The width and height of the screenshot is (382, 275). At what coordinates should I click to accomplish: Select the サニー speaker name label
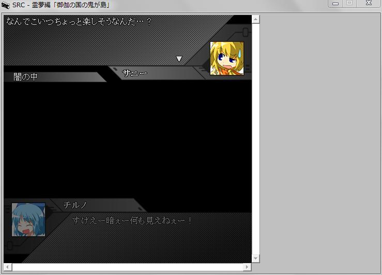coord(134,73)
